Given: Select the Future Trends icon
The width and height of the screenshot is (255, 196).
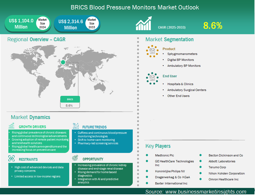Looking at the screenshot, I should pyautogui.click(x=76, y=126).
